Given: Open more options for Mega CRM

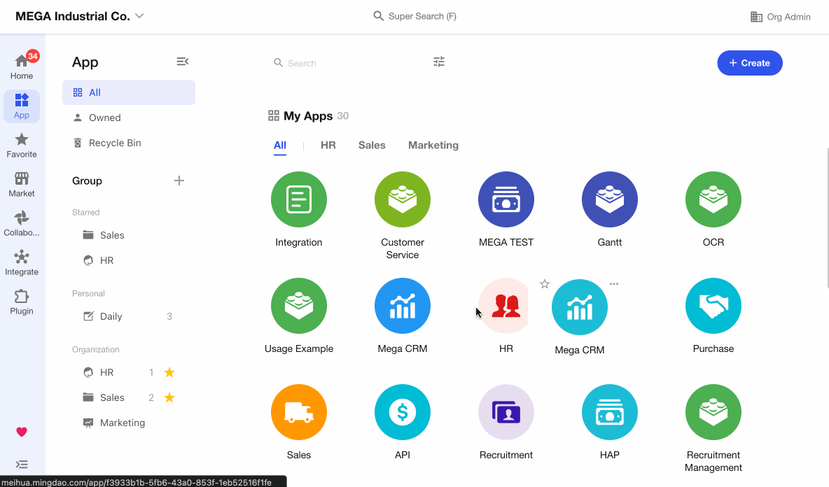Looking at the screenshot, I should [x=614, y=284].
